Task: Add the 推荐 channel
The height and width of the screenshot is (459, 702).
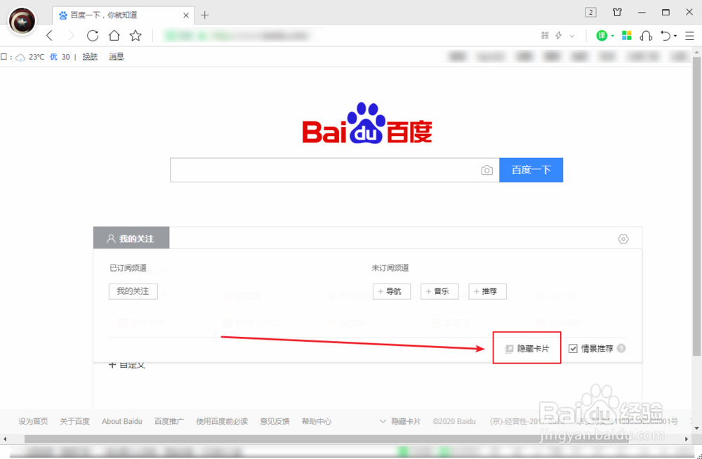Action: coord(488,291)
